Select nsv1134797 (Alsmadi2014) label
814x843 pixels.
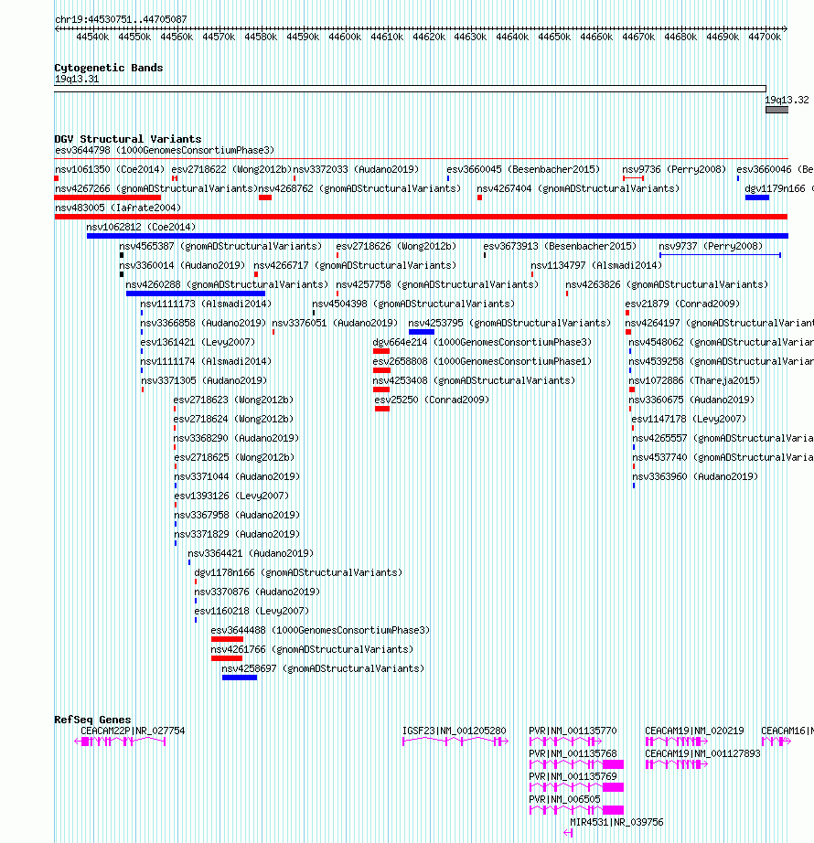(596, 265)
